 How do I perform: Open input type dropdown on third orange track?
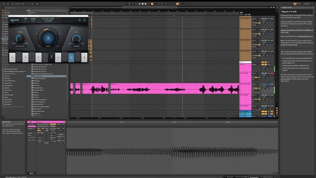click(x=256, y=41)
